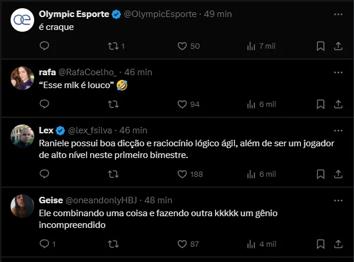
Task: Reply to Olympic Esporte's tweet
Action: pyautogui.click(x=44, y=46)
